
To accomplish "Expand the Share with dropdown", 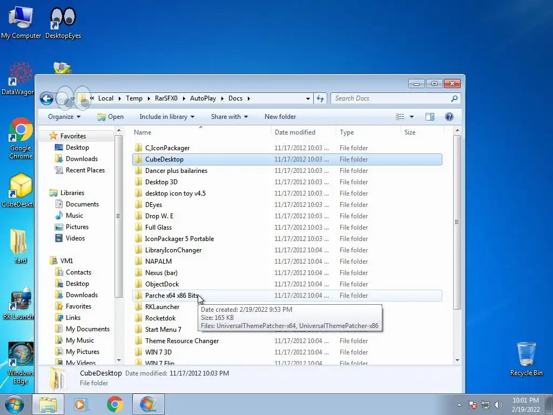I will click(x=229, y=117).
